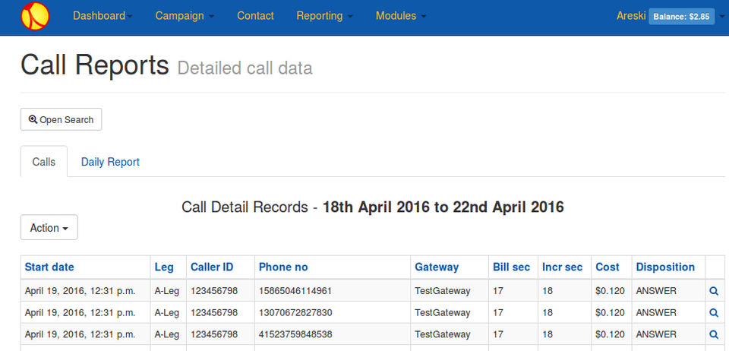
Task: Sort by Phone no column header
Action: 283,267
